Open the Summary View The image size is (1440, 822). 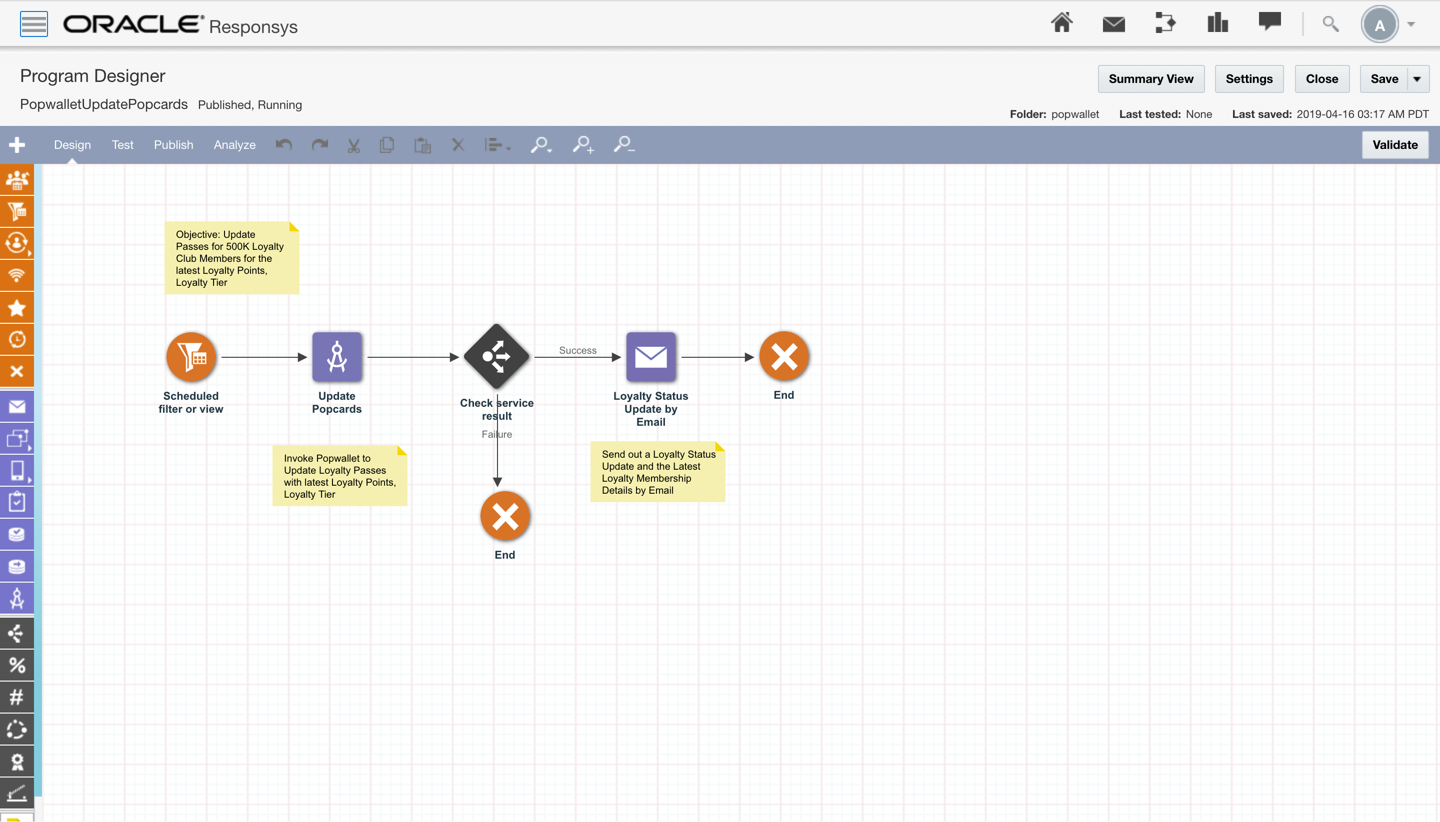[1150, 79]
